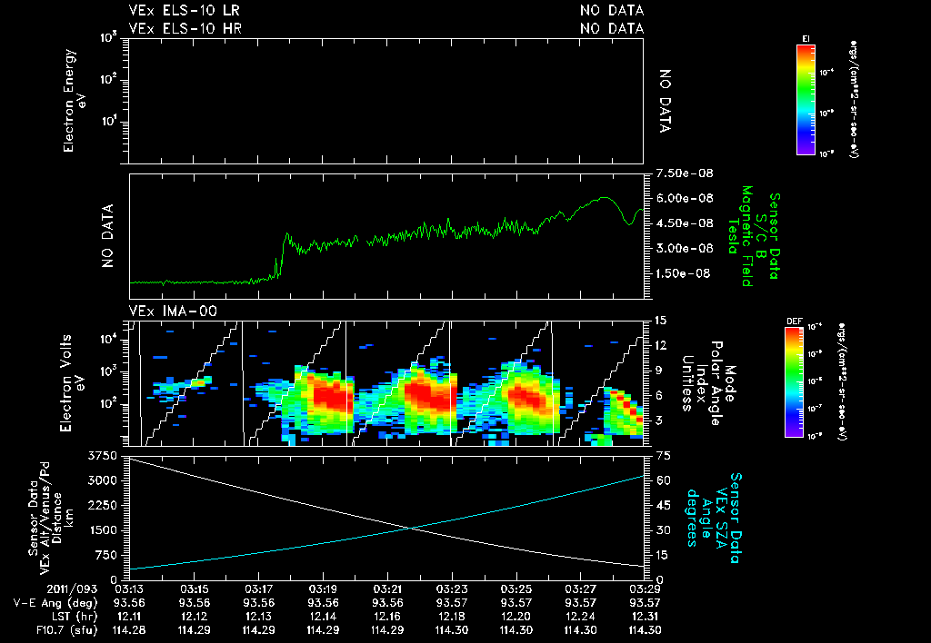Click the 03:19 time axis label

click(x=323, y=589)
